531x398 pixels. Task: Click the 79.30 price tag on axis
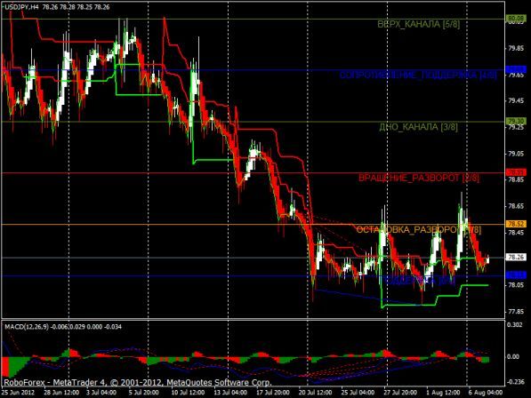516,121
